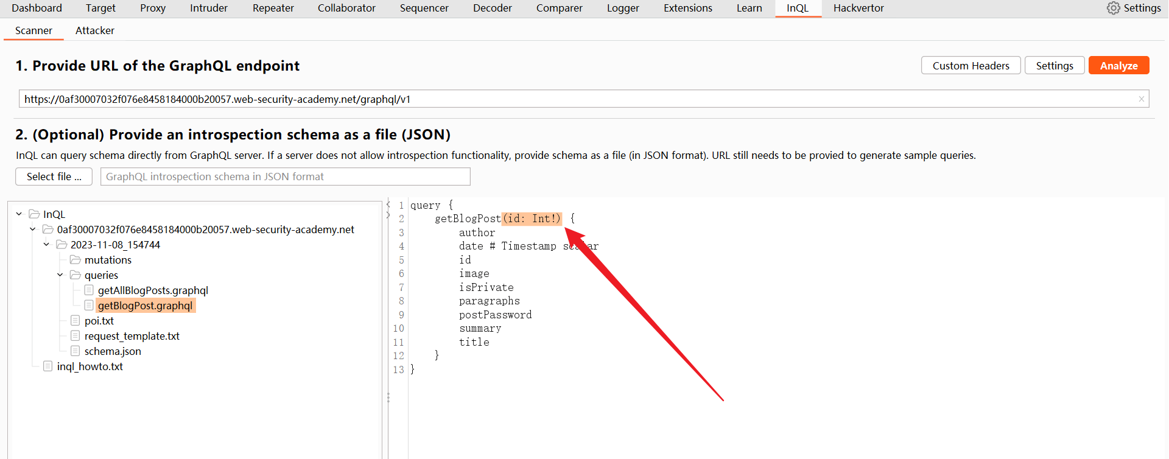Collapse the queries folder
1169x459 pixels.
click(60, 275)
